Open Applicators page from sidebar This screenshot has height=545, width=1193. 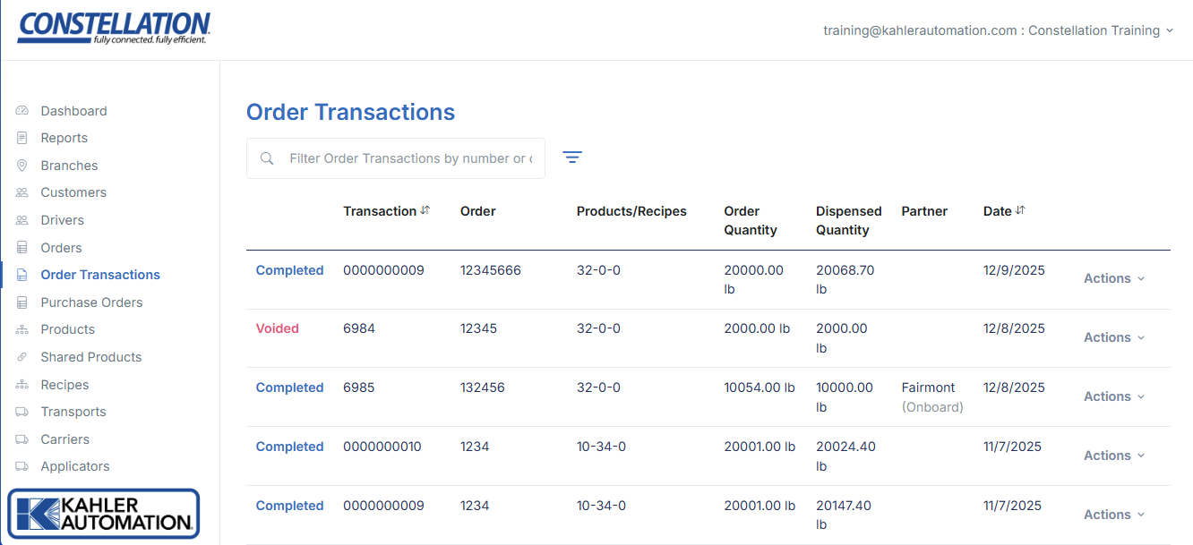[74, 466]
